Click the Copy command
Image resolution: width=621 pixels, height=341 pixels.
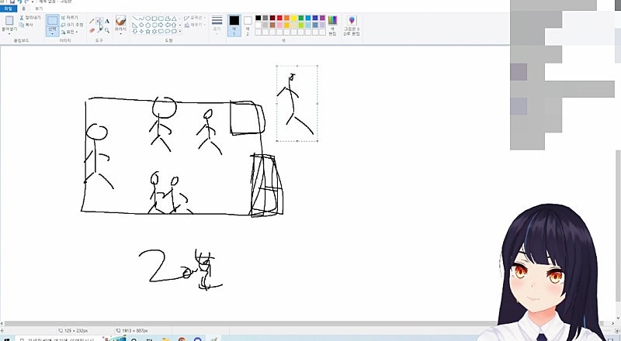[27, 25]
